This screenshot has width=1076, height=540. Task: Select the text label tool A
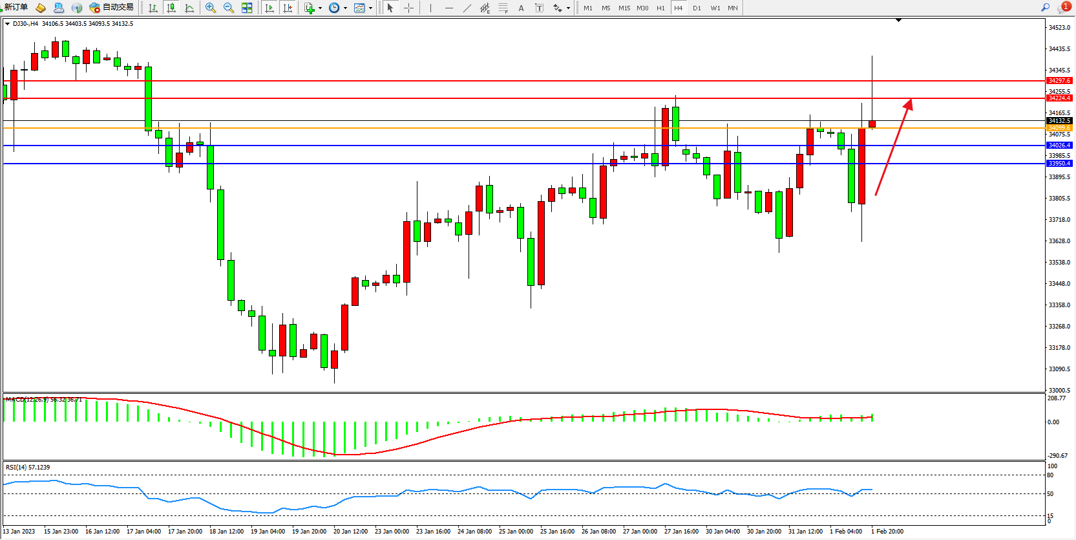coord(522,8)
